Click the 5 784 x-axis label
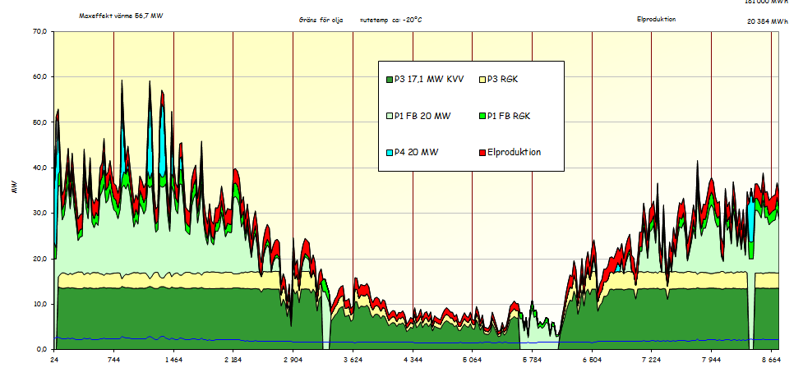The width and height of the screenshot is (803, 377). point(532,360)
